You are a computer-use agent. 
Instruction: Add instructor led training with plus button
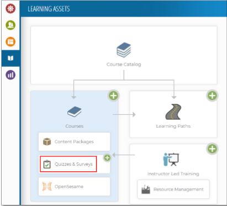click(212, 149)
